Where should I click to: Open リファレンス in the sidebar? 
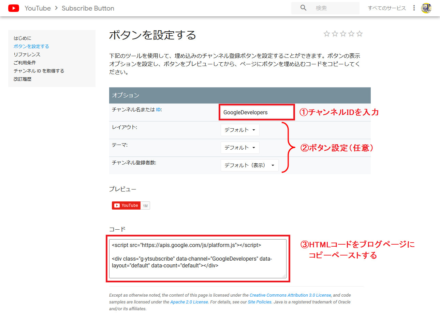click(27, 54)
